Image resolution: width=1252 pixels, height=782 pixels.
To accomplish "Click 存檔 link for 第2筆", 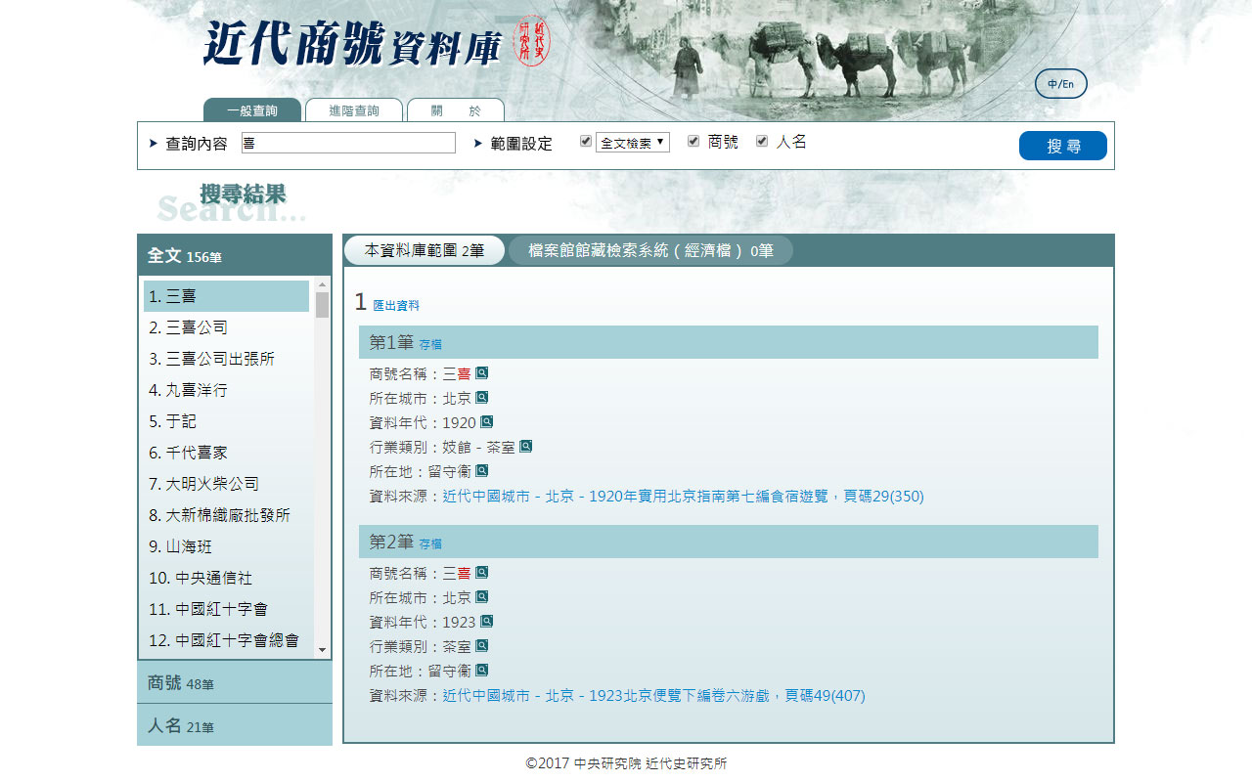I will point(430,543).
